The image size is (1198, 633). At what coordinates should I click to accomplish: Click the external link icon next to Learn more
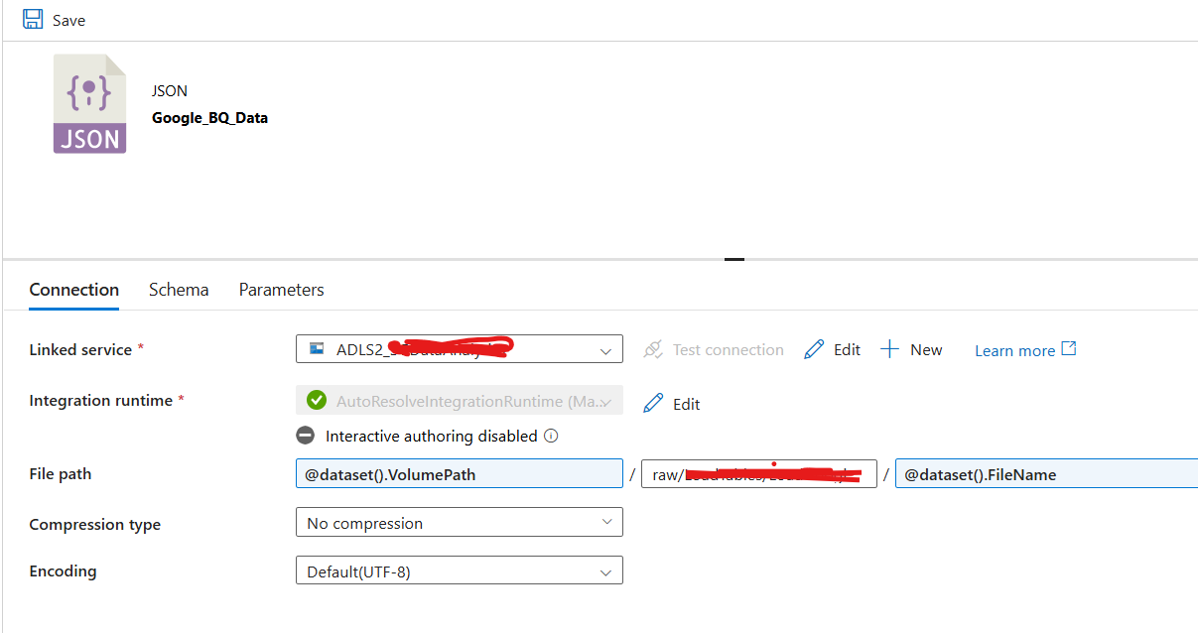[1069, 349]
